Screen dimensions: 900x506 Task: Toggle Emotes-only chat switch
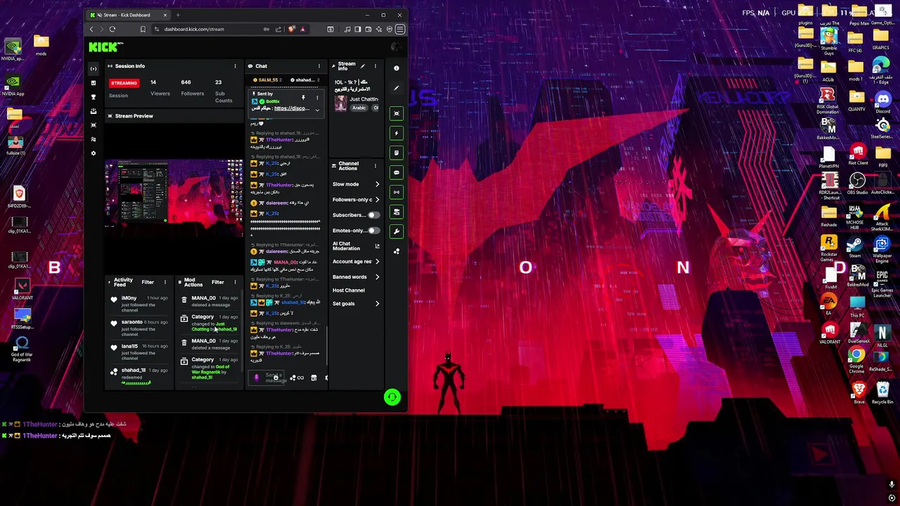[x=373, y=231]
